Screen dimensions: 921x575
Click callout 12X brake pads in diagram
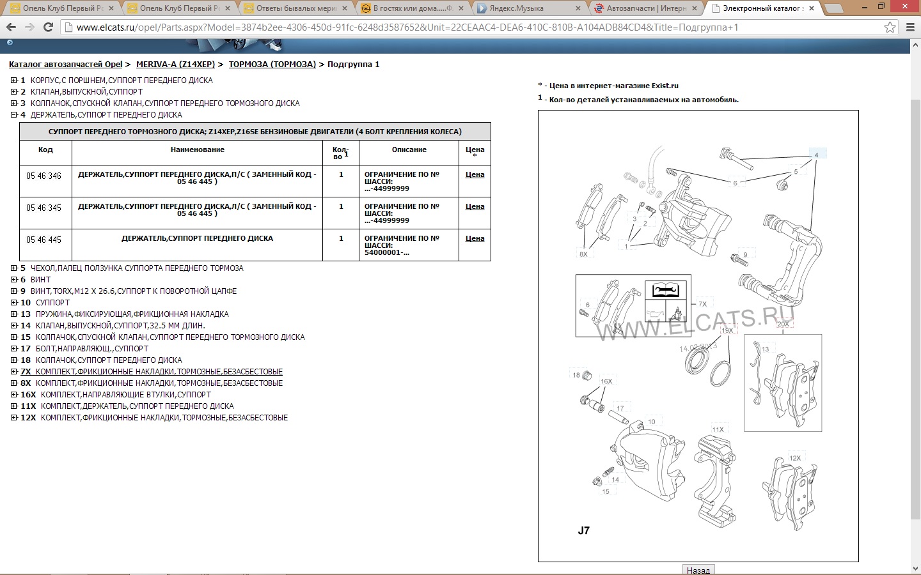(795, 458)
